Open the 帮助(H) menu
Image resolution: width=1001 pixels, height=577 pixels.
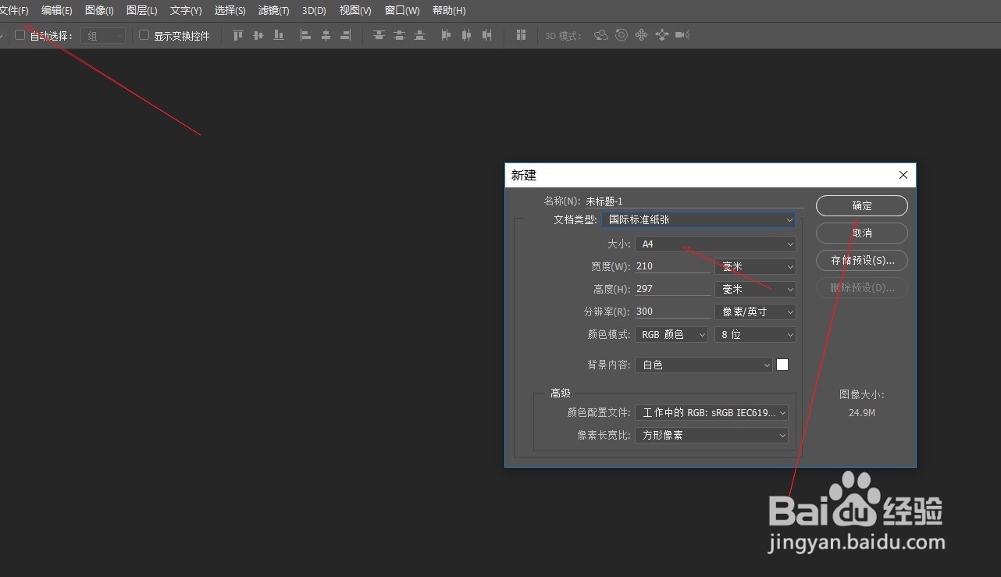pos(449,10)
